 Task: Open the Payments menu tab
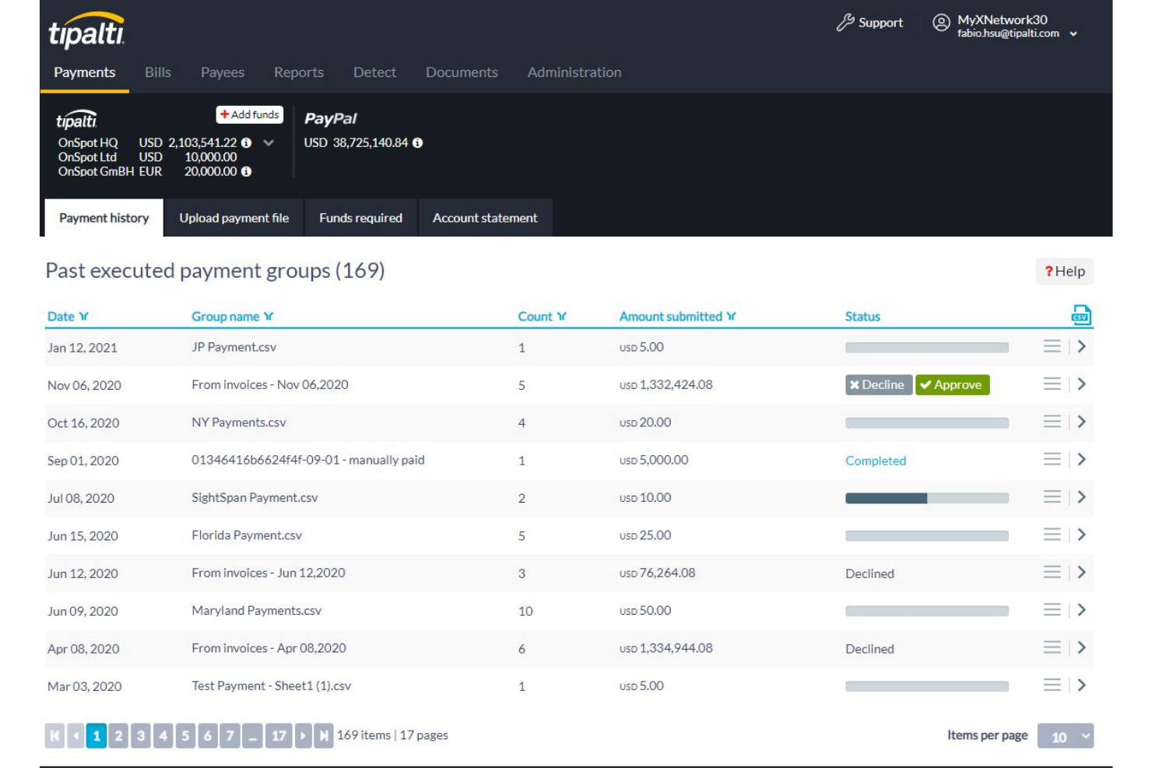(x=84, y=72)
